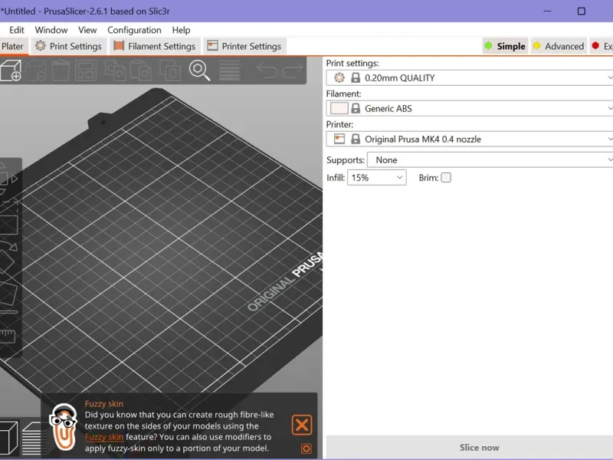Image resolution: width=613 pixels, height=460 pixels.
Task: Click the Add instance icon
Action: pyautogui.click(x=170, y=71)
